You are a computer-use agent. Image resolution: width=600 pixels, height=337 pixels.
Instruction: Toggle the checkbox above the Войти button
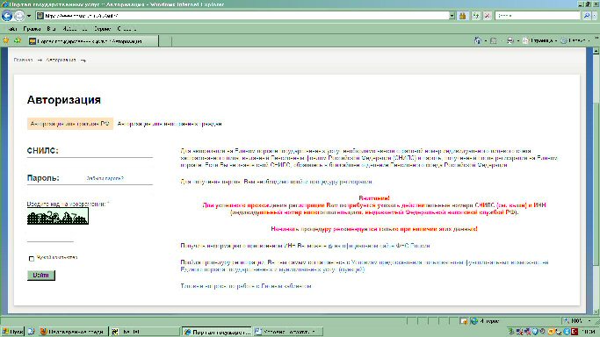click(x=32, y=259)
